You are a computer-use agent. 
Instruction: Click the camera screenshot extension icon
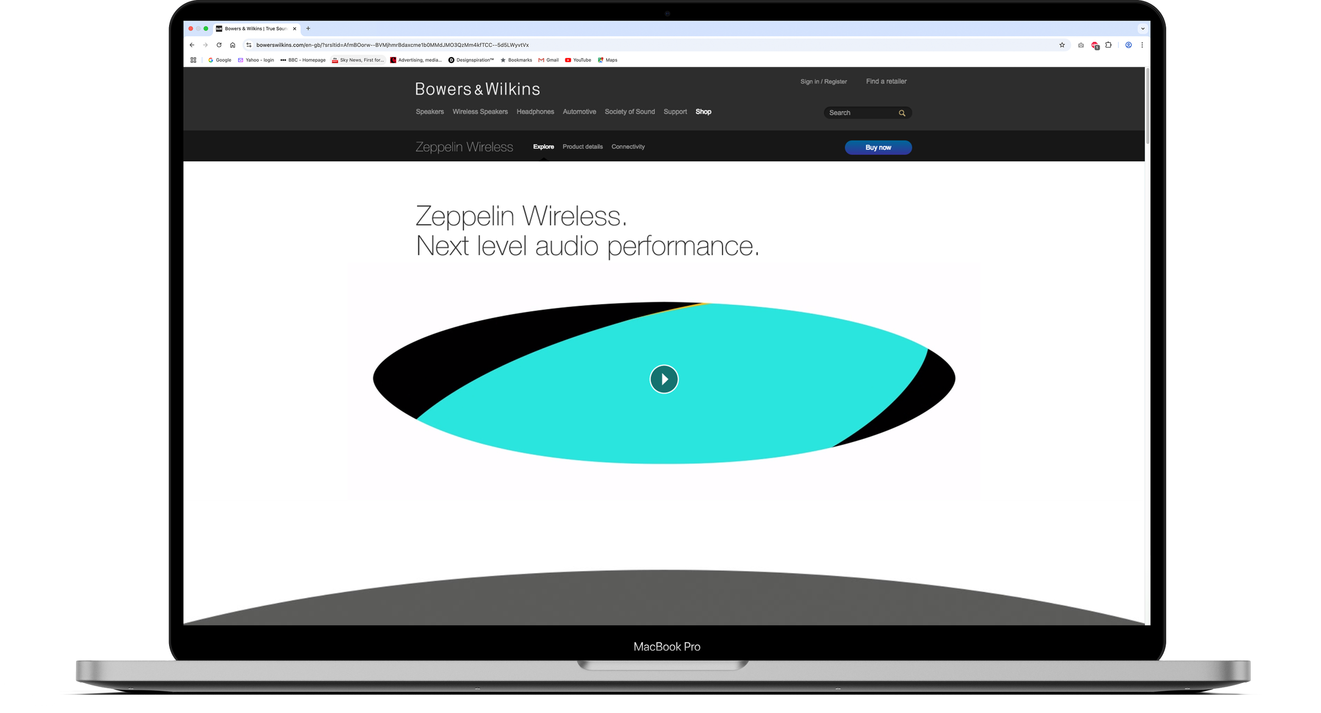click(1081, 45)
